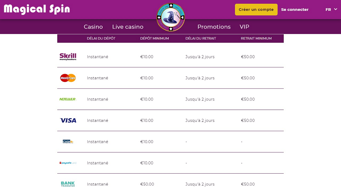Select the Neteller payment logo

[x=68, y=99]
